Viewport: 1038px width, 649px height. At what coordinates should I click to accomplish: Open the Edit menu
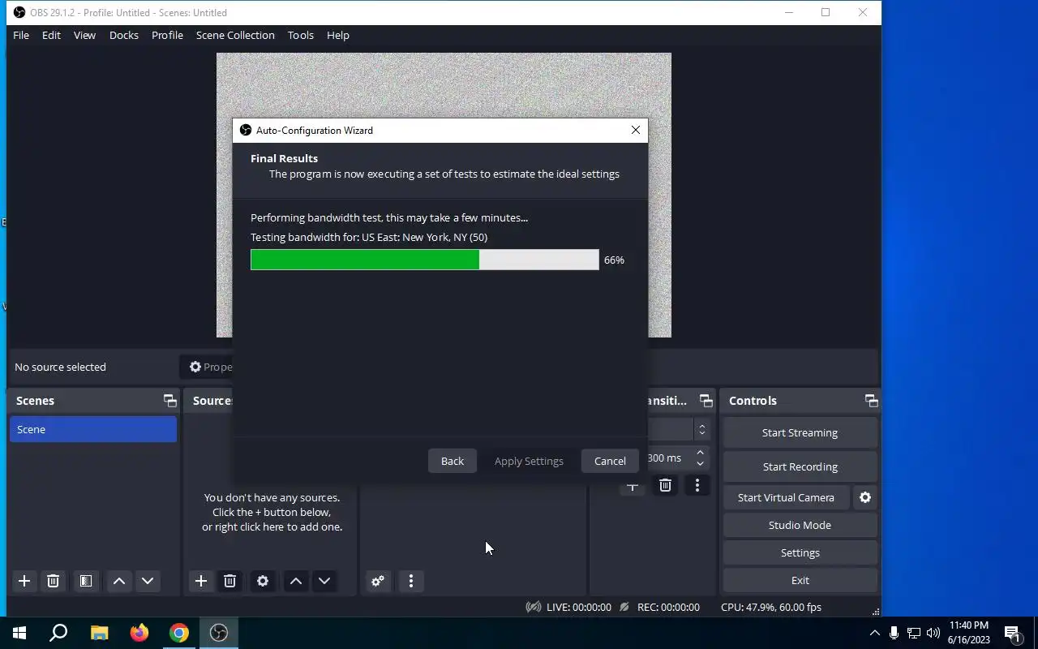tap(51, 35)
